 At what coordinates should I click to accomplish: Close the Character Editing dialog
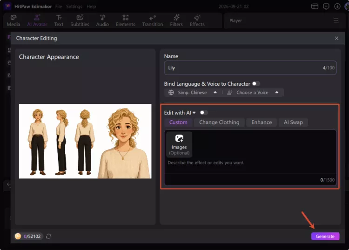coord(336,38)
